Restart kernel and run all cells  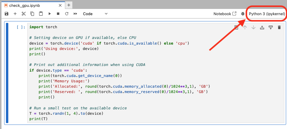(x=75, y=14)
